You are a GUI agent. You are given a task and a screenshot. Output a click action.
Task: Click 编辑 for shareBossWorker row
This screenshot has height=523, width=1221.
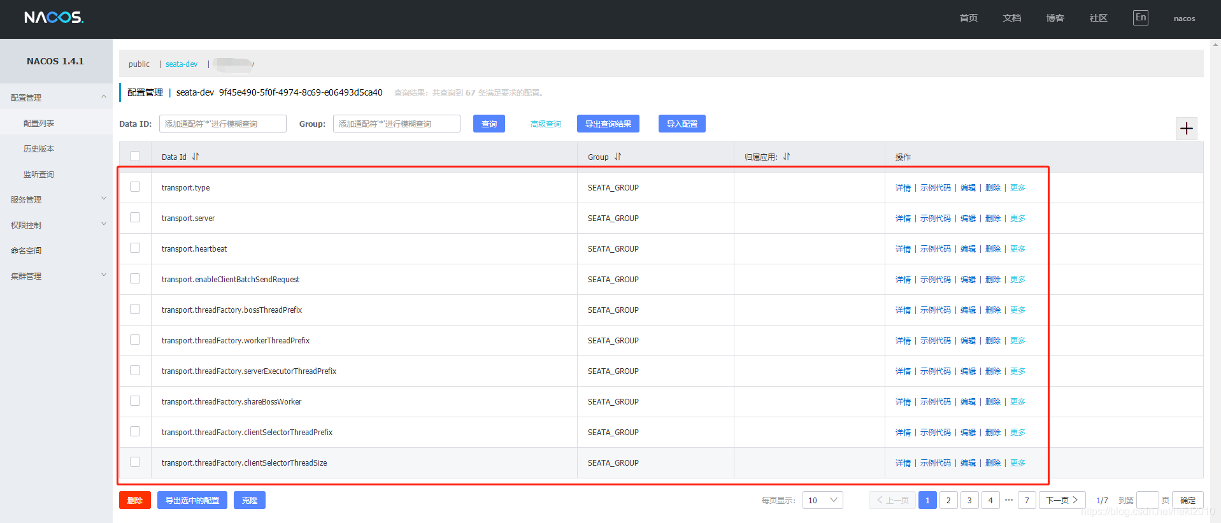coord(968,402)
